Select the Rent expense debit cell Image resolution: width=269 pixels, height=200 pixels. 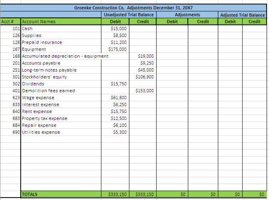[115, 112]
